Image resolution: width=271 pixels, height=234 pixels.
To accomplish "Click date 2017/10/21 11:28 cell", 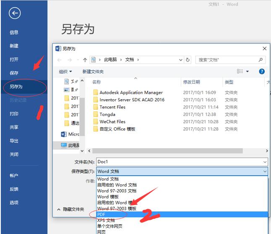I will coord(201,129).
